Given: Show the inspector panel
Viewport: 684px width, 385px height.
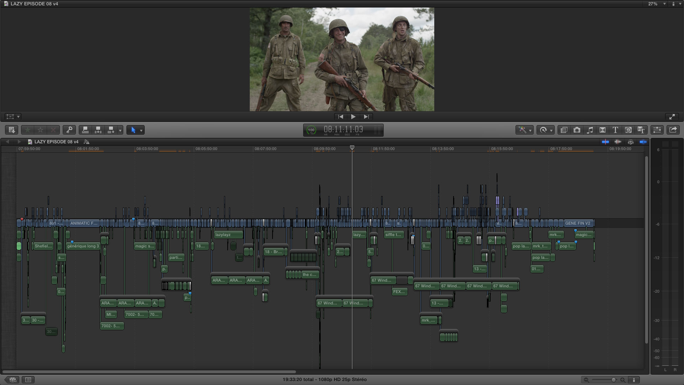Looking at the screenshot, I should 657,130.
